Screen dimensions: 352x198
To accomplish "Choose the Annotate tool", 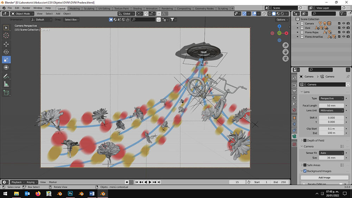I will [6, 76].
